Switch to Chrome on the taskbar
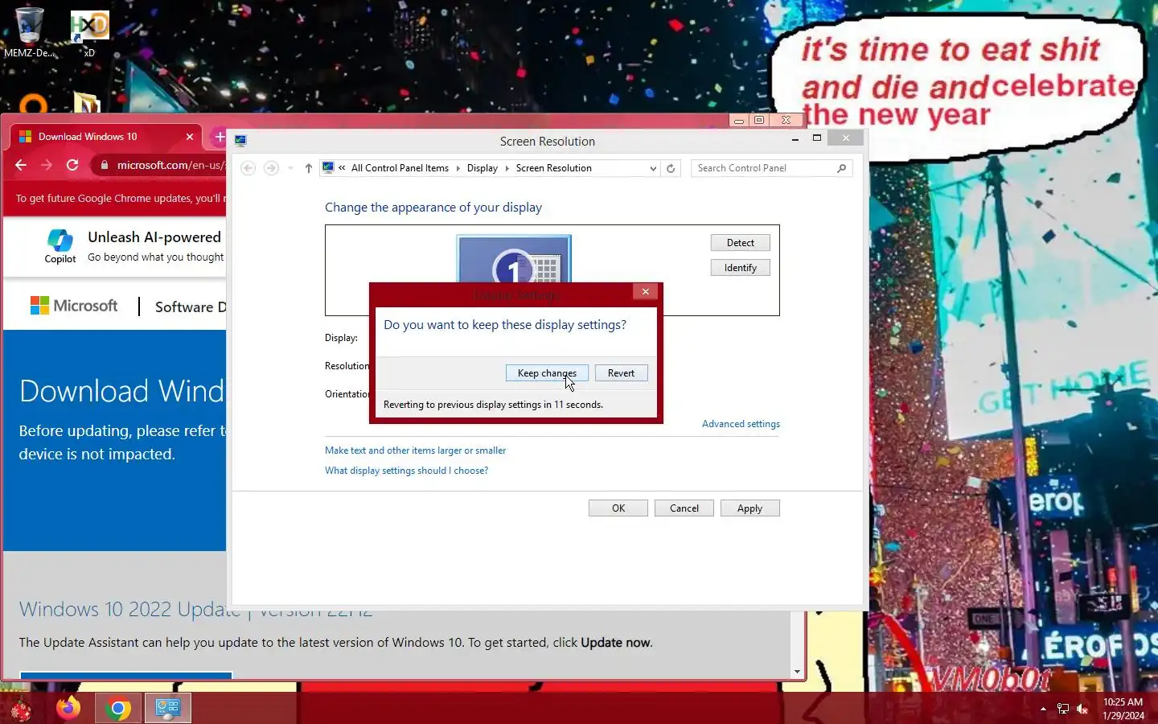The image size is (1158, 724). tap(117, 708)
